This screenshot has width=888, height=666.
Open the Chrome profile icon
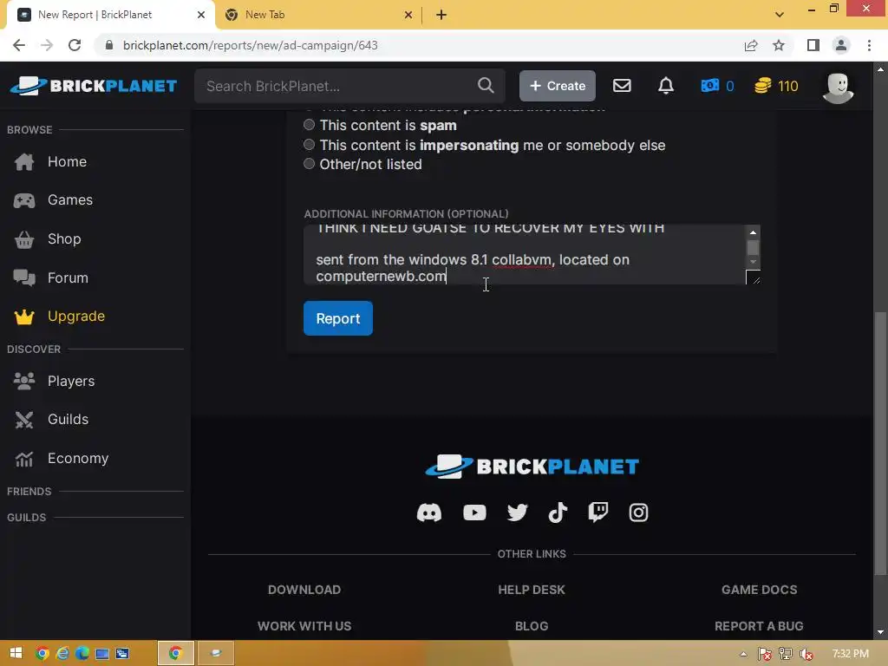pyautogui.click(x=841, y=45)
